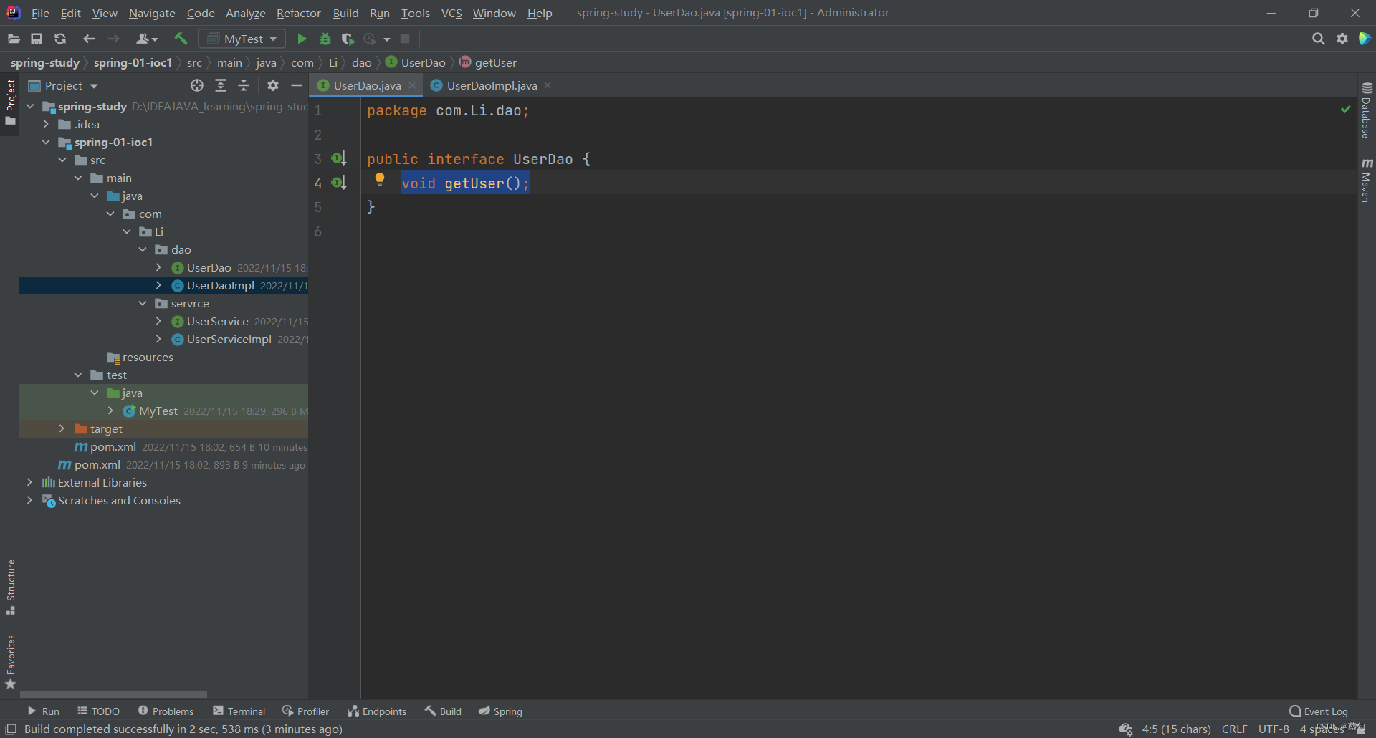1376x738 pixels.
Task: Click the 4:5 cursor position indicator
Action: pos(1176,729)
